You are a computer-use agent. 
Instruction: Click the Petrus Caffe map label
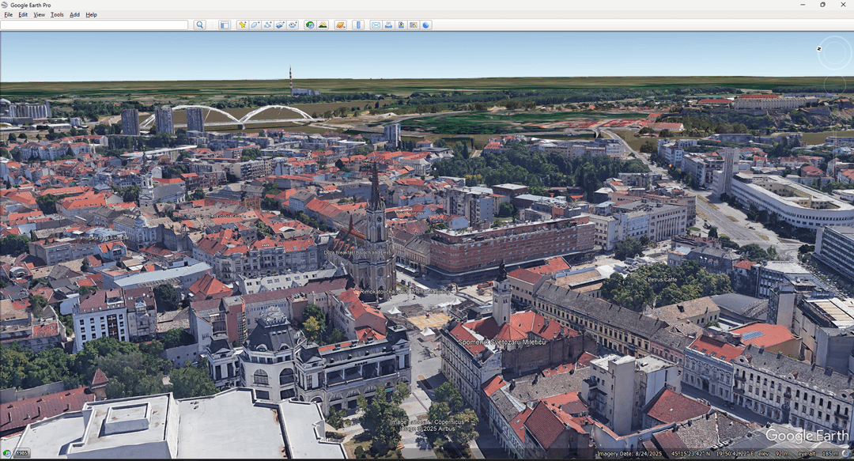[664, 279]
